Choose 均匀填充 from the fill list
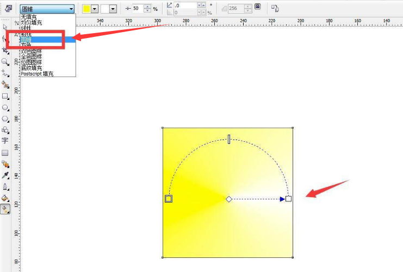The height and width of the screenshot is (272, 403). [x=32, y=23]
